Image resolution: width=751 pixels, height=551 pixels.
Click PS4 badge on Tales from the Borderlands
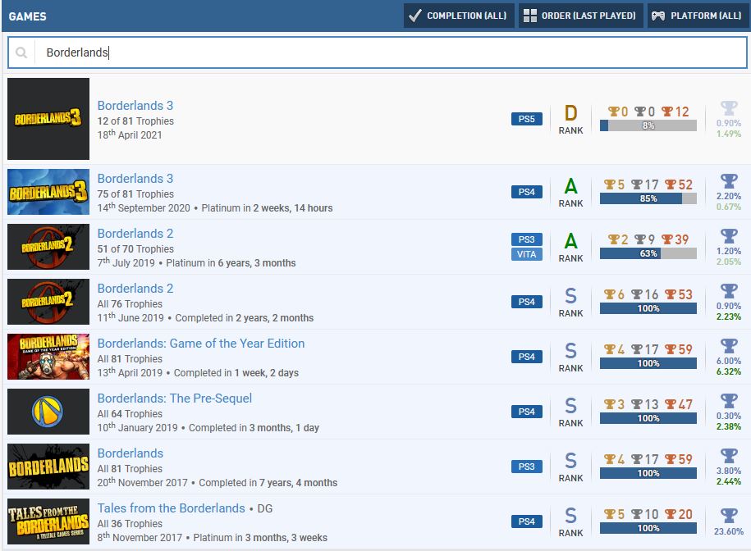(526, 521)
